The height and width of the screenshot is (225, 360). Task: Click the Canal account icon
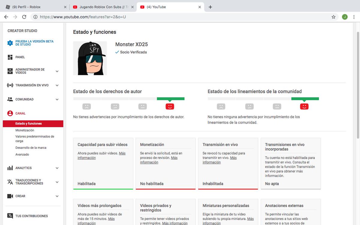(x=10, y=113)
